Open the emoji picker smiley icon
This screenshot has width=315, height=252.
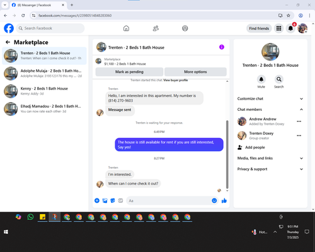(214, 200)
